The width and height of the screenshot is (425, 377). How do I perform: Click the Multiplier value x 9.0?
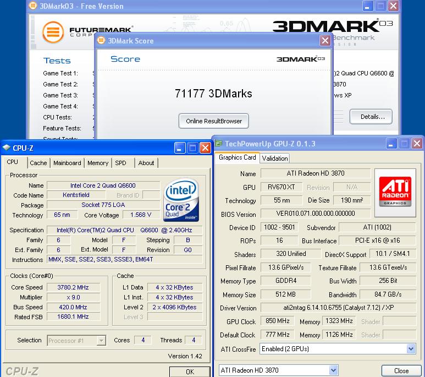click(x=73, y=297)
